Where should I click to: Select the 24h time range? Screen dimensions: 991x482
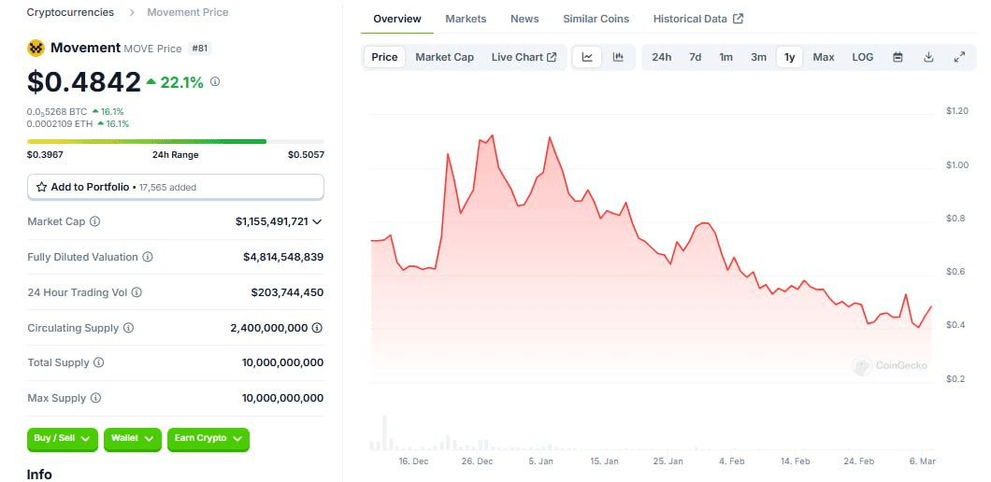[x=662, y=57]
